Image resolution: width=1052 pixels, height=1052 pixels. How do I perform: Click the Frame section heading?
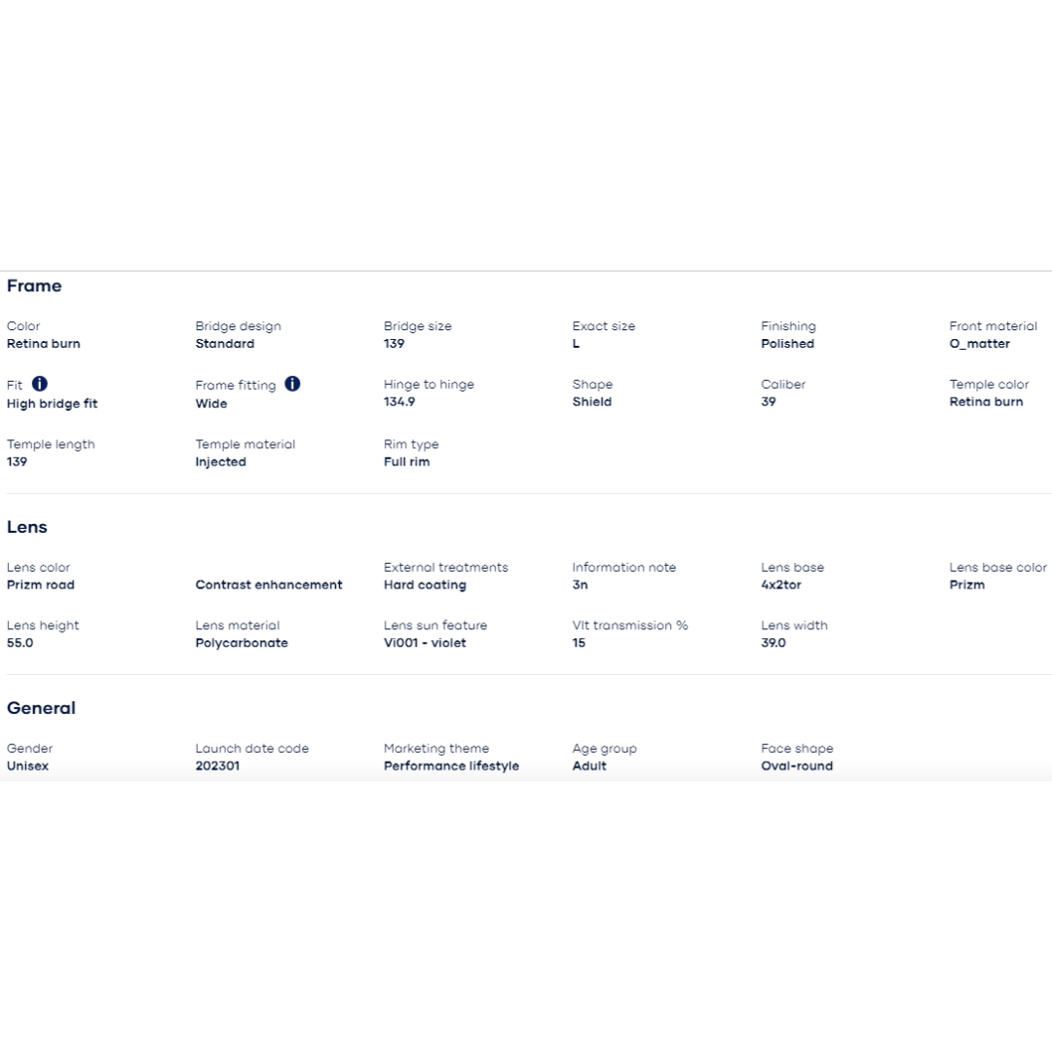coord(34,285)
